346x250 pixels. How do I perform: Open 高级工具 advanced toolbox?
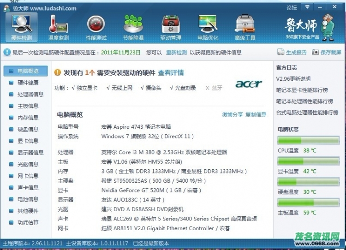(245, 27)
